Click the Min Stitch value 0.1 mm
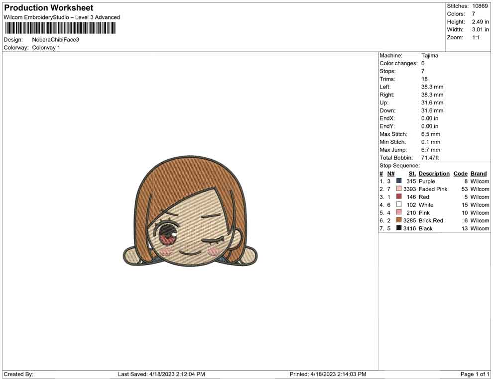Screen dimensions: 493x379 pos(430,142)
